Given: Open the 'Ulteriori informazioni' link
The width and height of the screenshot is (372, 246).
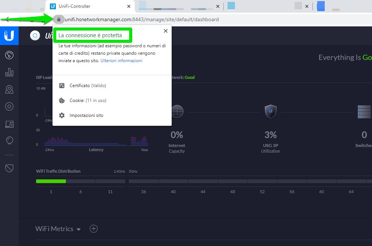Looking at the screenshot, I should tap(121, 61).
